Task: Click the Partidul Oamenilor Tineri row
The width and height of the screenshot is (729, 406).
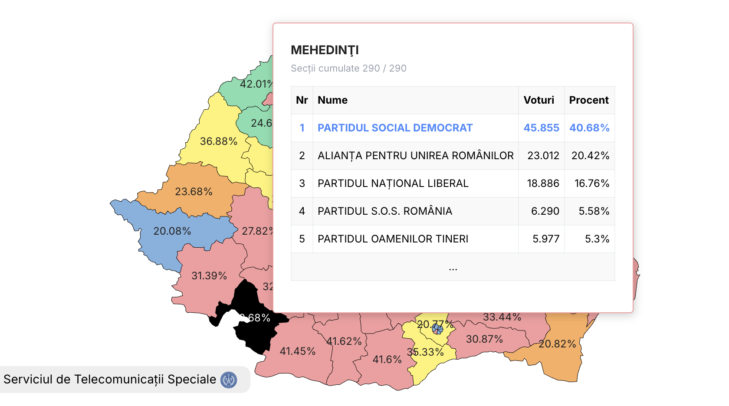Action: coord(393,239)
